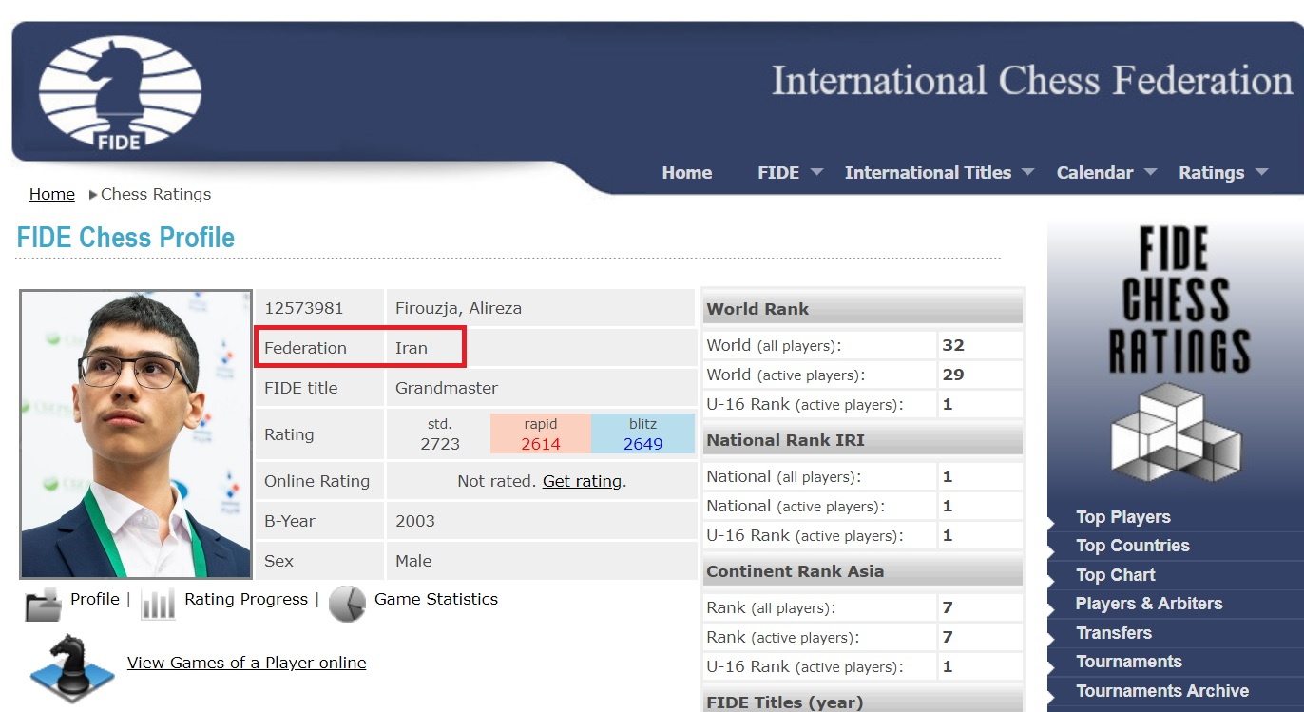Open the Profile folder icon
Image resolution: width=1304 pixels, height=712 pixels.
pos(43,604)
